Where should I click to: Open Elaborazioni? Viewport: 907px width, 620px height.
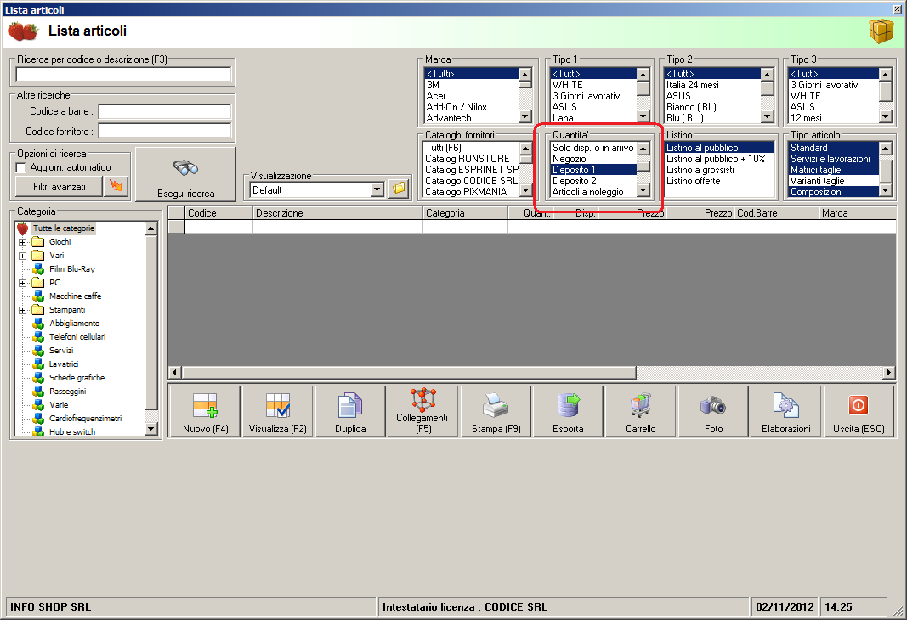pos(786,411)
